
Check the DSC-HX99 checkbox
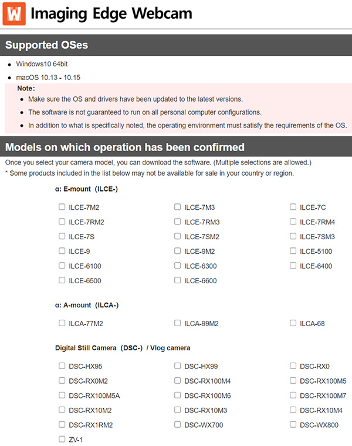(178, 365)
